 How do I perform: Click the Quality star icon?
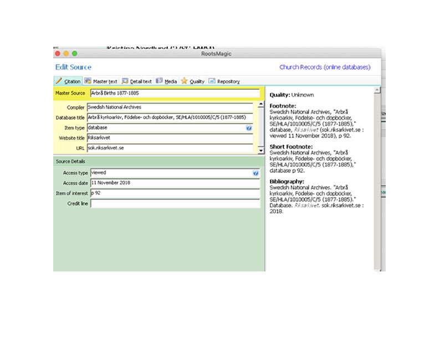click(x=184, y=81)
